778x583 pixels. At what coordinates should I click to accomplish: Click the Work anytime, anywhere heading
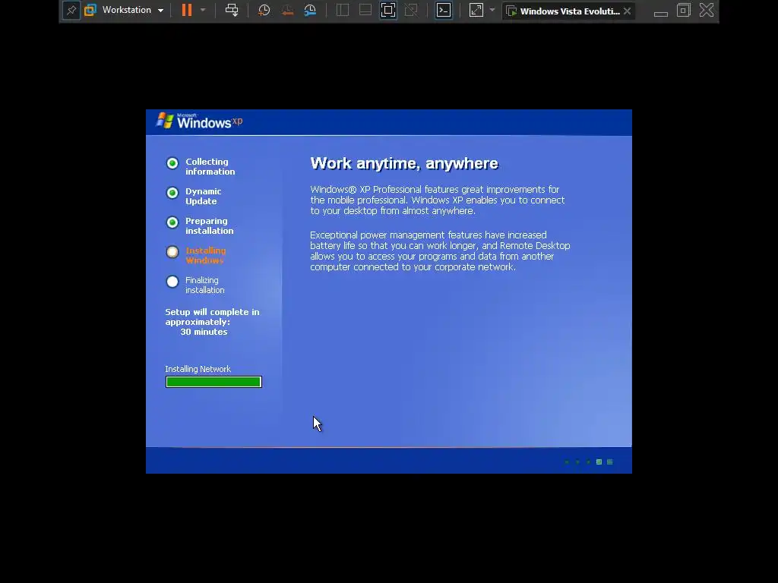[404, 164]
